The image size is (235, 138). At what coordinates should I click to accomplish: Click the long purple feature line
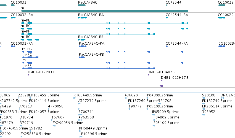[81, 86]
